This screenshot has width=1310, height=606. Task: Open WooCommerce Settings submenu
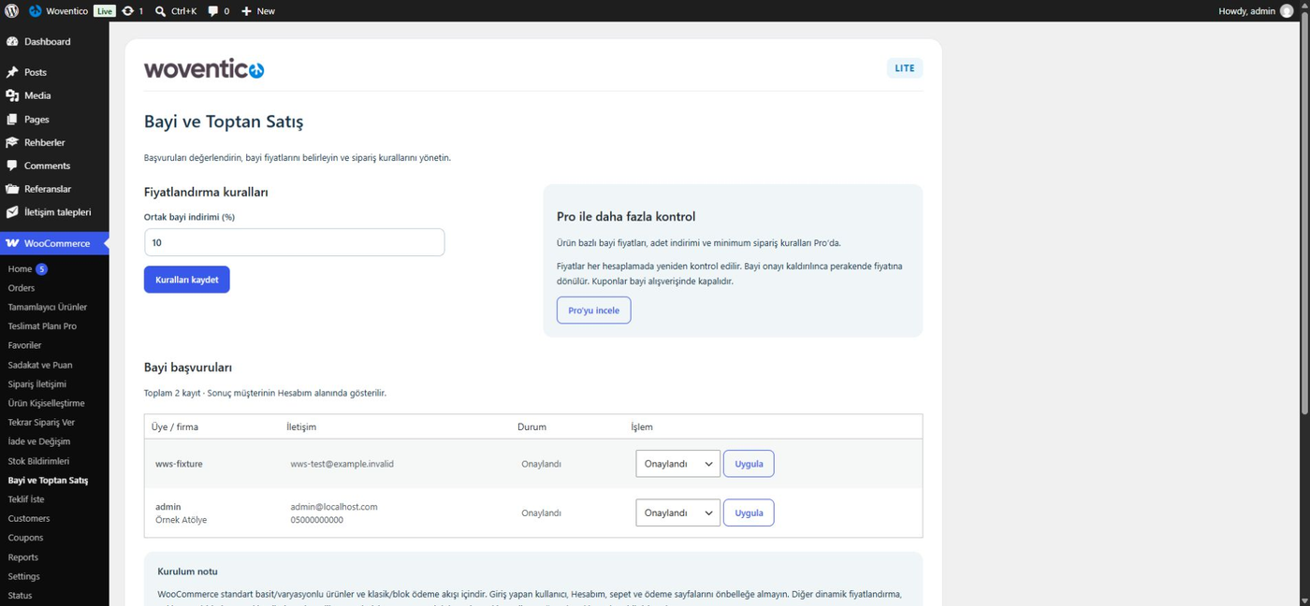(x=24, y=576)
